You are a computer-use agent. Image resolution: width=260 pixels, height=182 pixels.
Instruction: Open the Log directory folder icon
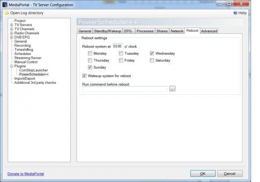coord(6,13)
